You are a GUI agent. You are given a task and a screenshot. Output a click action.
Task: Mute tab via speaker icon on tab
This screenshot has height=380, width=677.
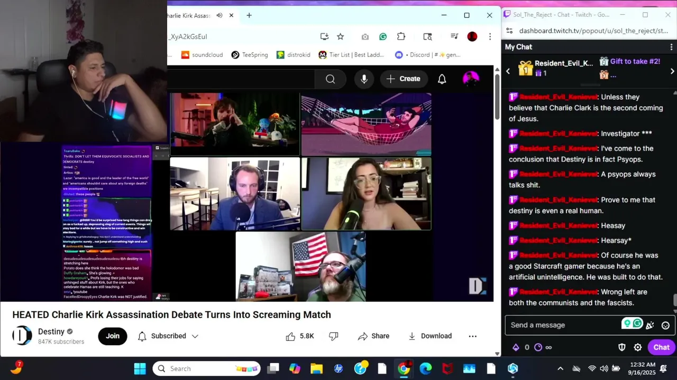(x=219, y=15)
